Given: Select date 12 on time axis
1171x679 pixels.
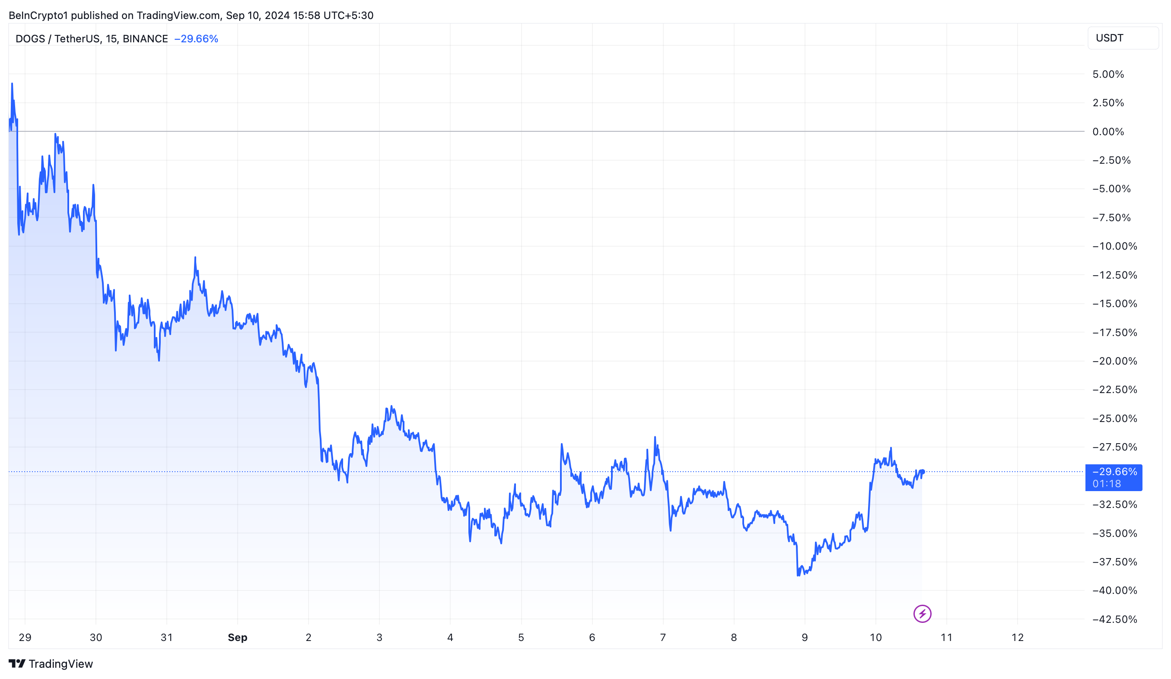Looking at the screenshot, I should point(1017,637).
